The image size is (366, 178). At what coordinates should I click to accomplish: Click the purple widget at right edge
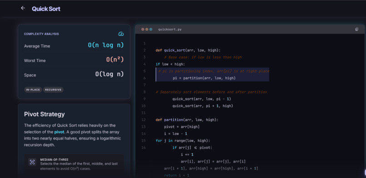pyautogui.click(x=365, y=173)
